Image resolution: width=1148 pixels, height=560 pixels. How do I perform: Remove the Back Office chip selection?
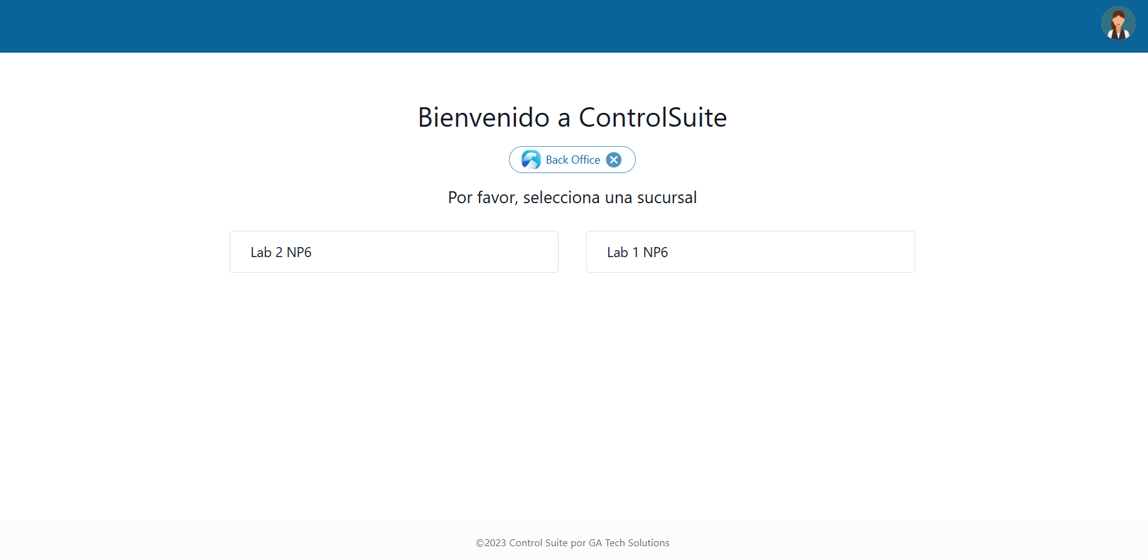click(x=614, y=160)
